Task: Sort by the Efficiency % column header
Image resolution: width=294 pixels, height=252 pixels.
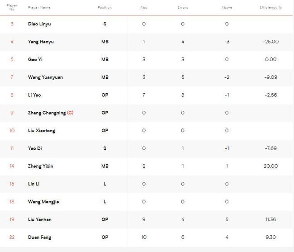Action: tap(270, 7)
